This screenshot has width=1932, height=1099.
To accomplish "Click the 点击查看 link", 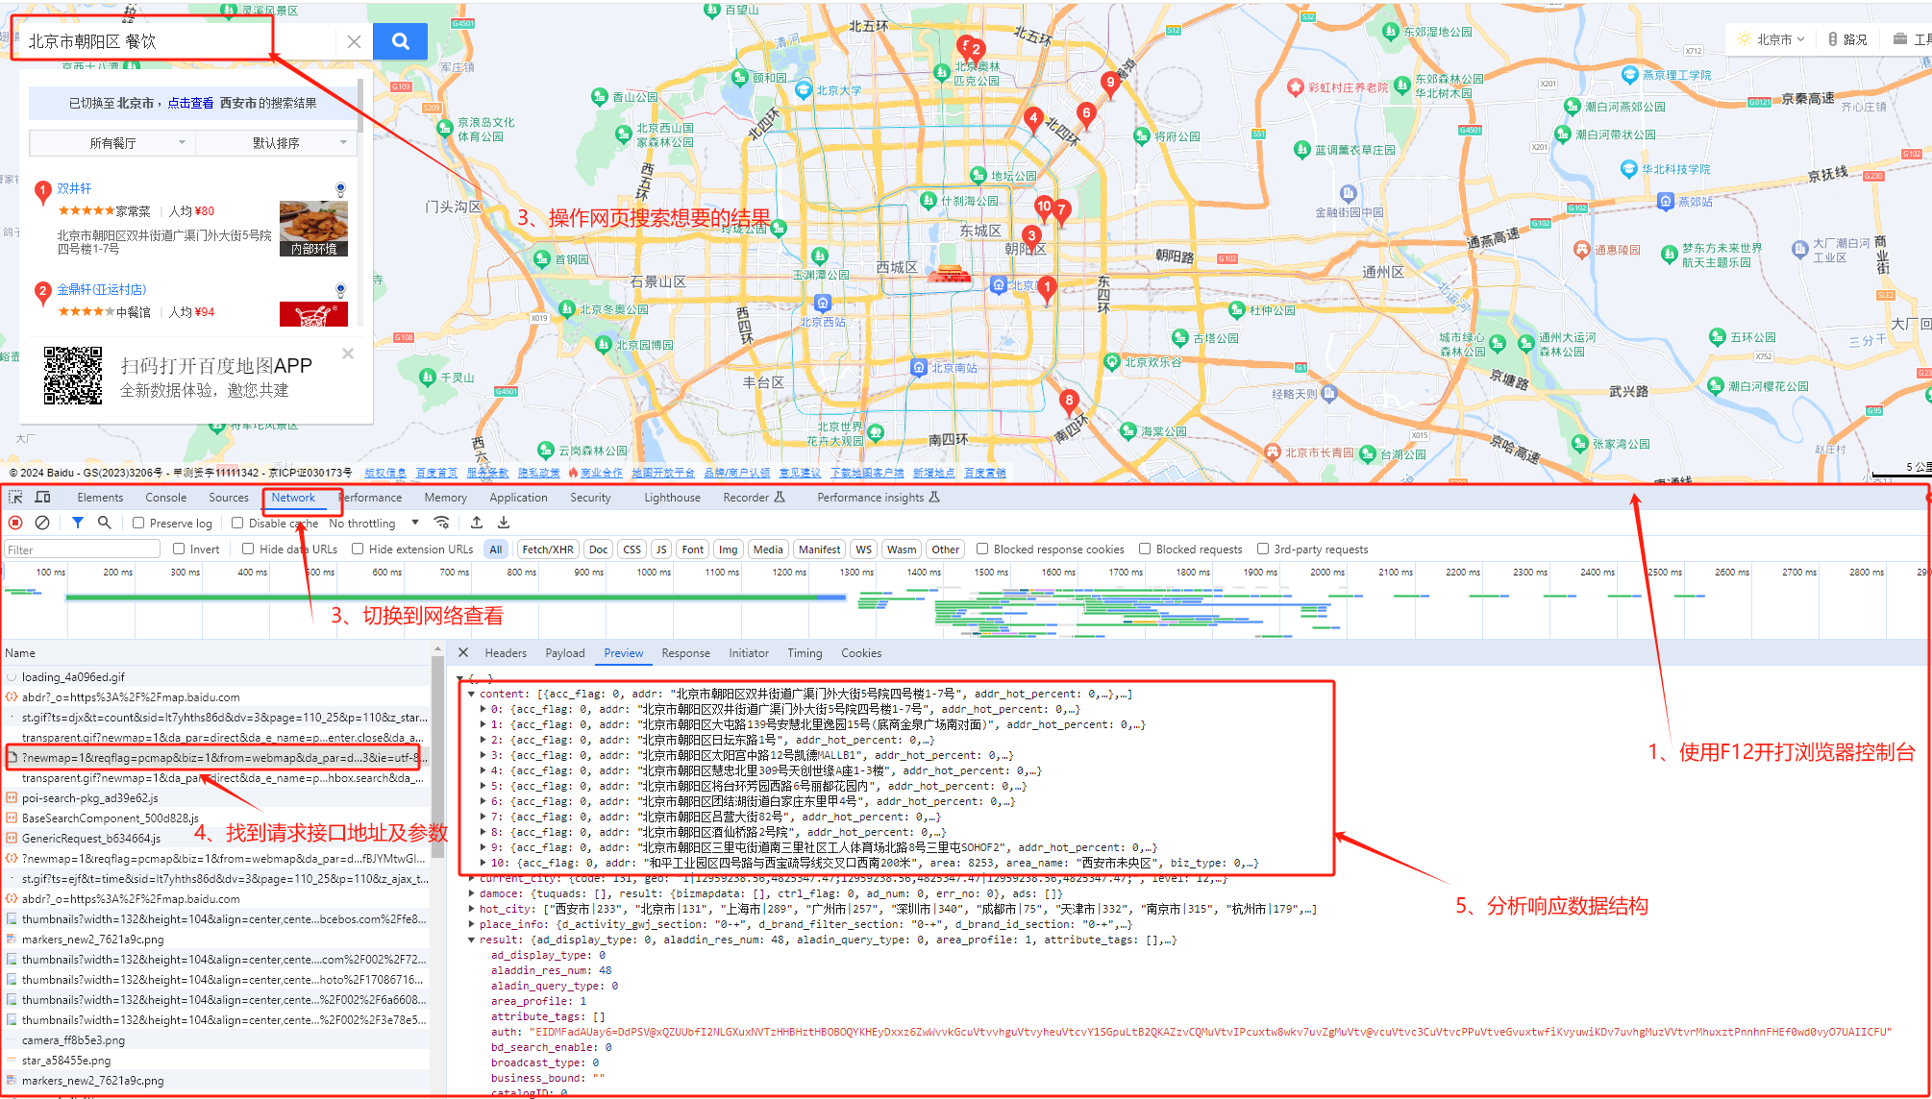I will (x=190, y=103).
